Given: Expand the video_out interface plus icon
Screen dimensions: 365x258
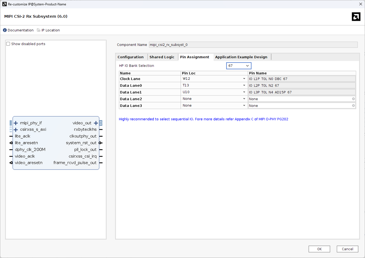Looking at the screenshot, I should [x=96, y=123].
